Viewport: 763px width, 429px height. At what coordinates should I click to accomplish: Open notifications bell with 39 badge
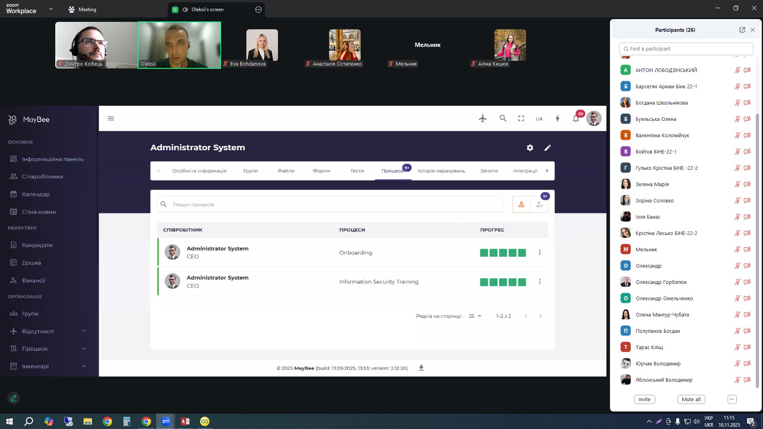click(x=576, y=118)
